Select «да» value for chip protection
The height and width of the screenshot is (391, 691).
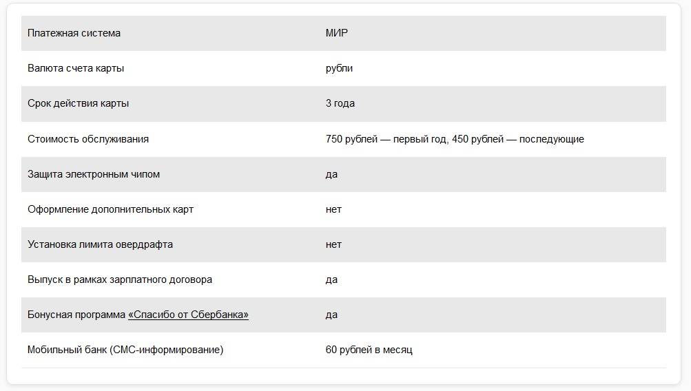point(331,174)
